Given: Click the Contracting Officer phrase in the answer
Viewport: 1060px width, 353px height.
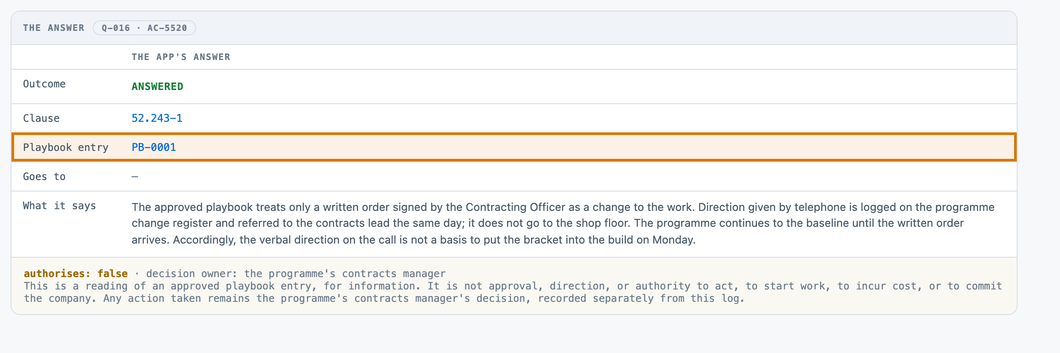Looking at the screenshot, I should click(515, 207).
